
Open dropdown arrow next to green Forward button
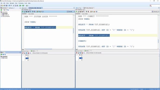pos(24,5)
